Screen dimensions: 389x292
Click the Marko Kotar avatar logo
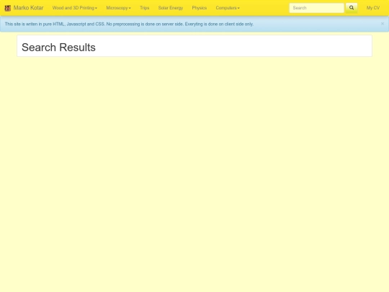[8, 8]
